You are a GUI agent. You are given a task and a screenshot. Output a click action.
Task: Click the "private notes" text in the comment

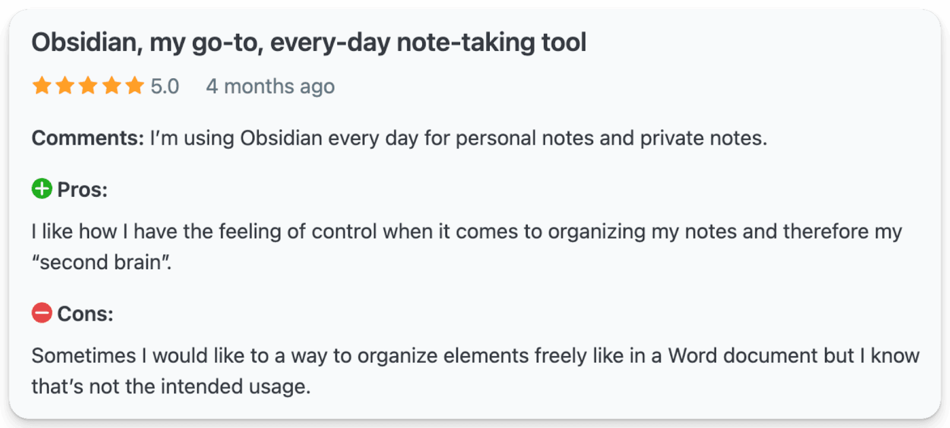702,138
